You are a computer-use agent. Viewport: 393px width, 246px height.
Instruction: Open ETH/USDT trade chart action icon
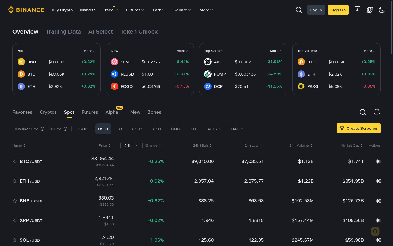[379, 181]
